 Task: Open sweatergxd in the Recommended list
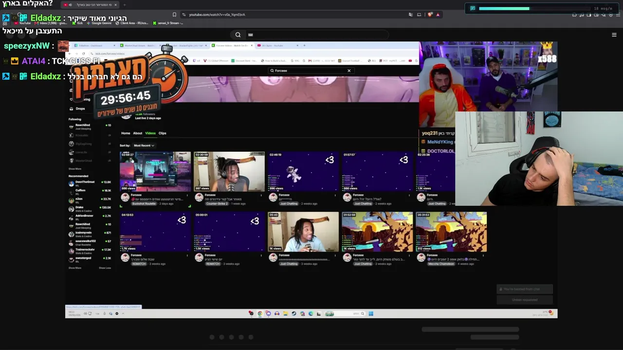[90, 259]
